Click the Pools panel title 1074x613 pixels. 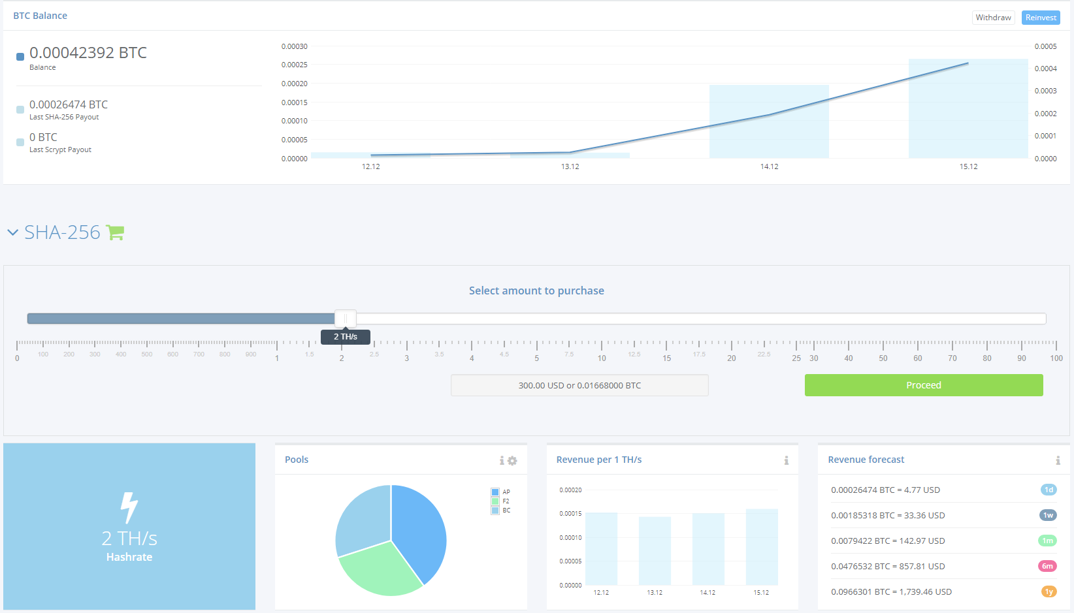pos(297,460)
